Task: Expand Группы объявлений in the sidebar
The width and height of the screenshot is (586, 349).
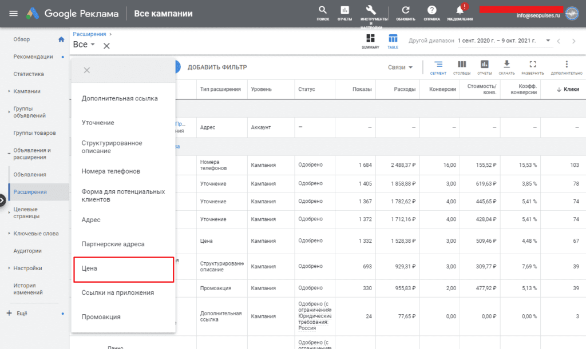Action: click(x=9, y=112)
